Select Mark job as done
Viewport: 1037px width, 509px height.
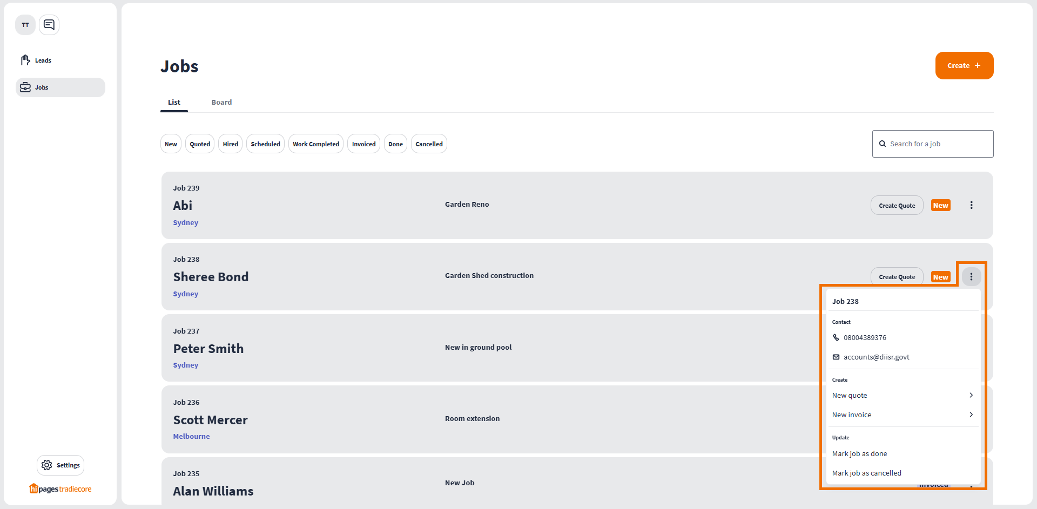(859, 454)
